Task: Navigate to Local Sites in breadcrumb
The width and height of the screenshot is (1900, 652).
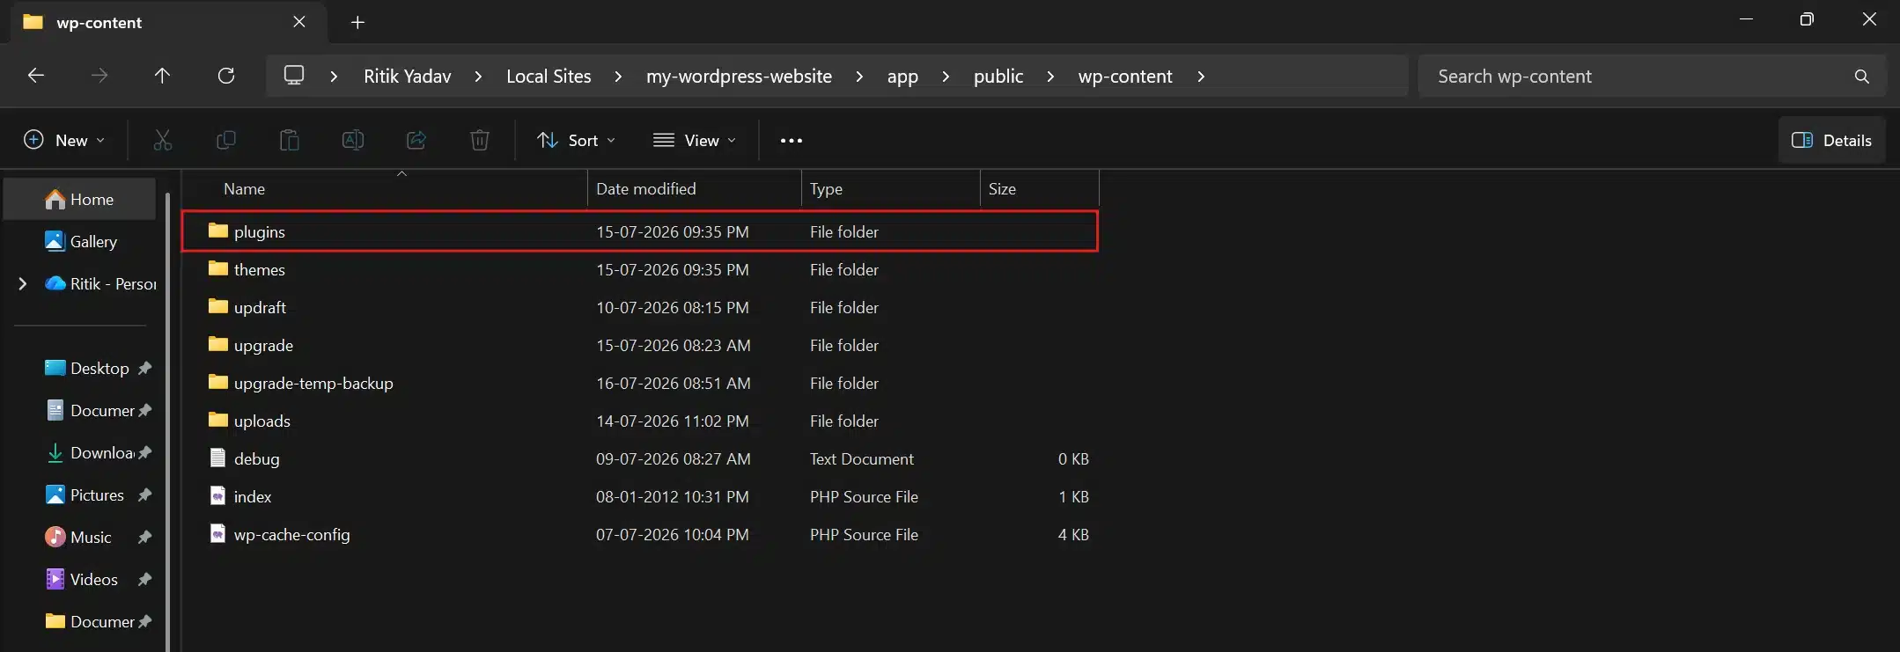Action: coord(549,77)
